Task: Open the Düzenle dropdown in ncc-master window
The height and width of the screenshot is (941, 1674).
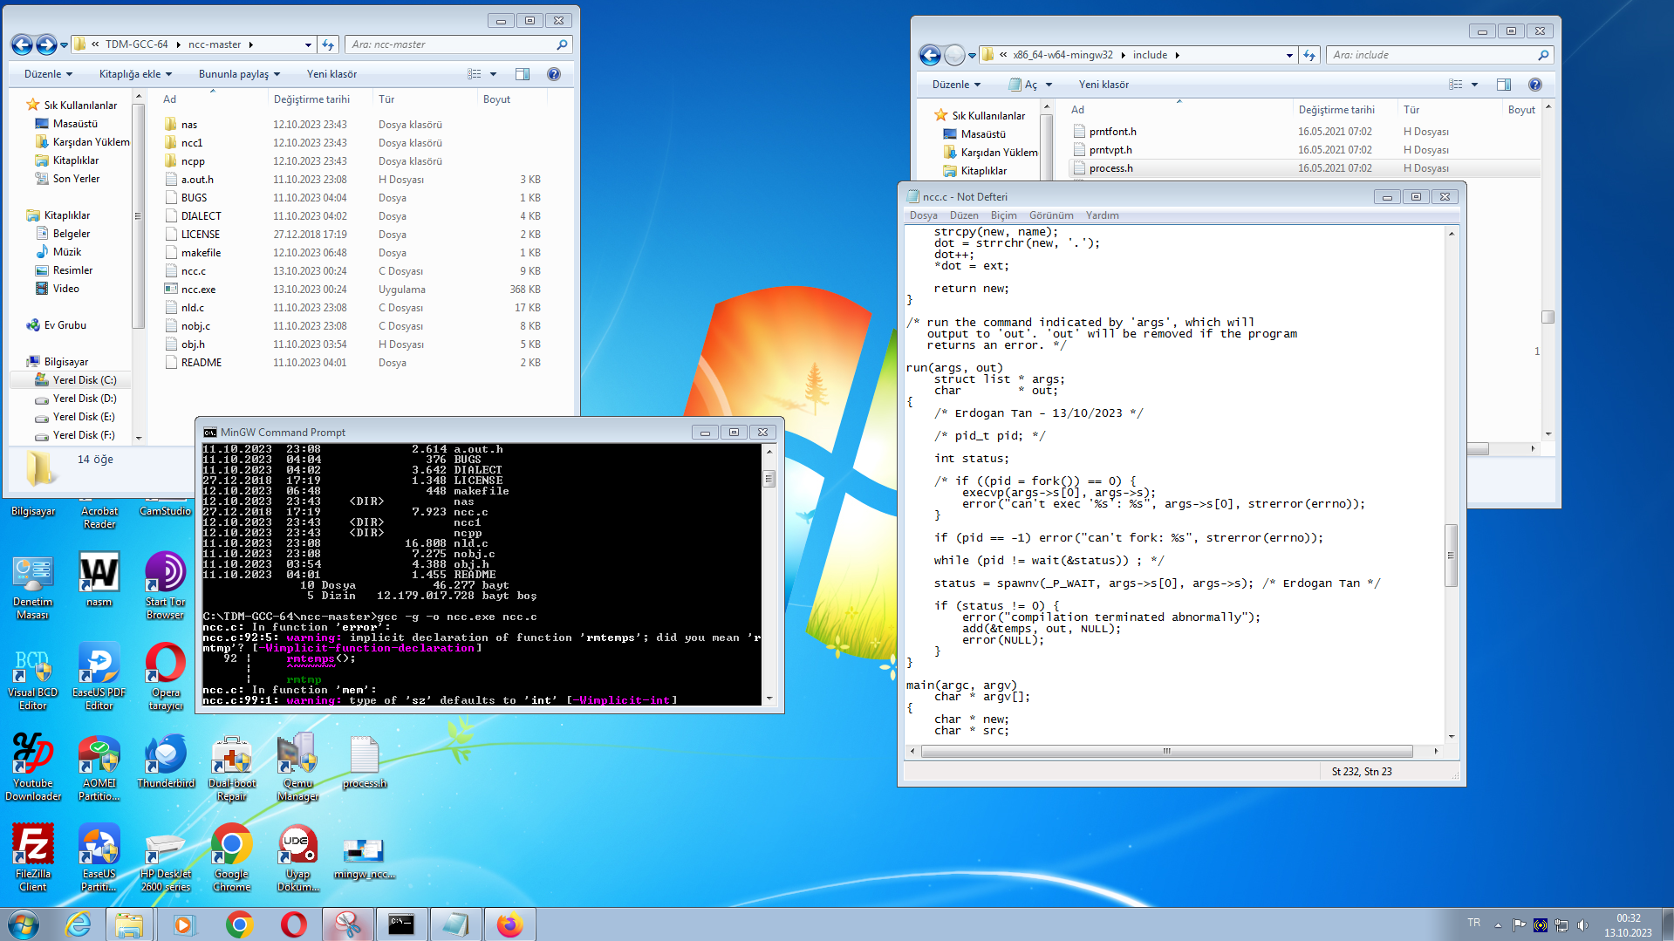Action: tap(48, 74)
